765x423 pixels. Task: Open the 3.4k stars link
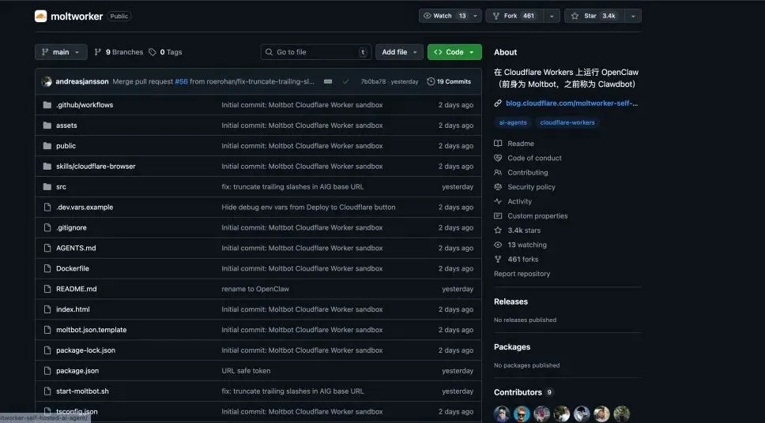(518, 230)
